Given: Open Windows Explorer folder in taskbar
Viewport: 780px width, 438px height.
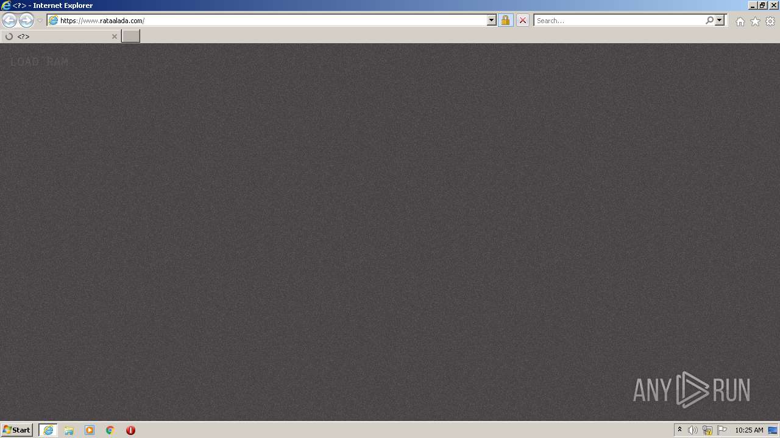Looking at the screenshot, I should click(69, 430).
